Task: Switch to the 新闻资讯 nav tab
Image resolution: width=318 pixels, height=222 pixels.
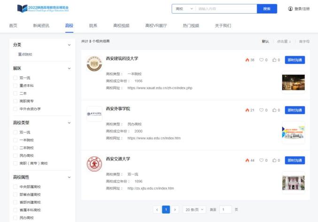Action: pos(41,25)
